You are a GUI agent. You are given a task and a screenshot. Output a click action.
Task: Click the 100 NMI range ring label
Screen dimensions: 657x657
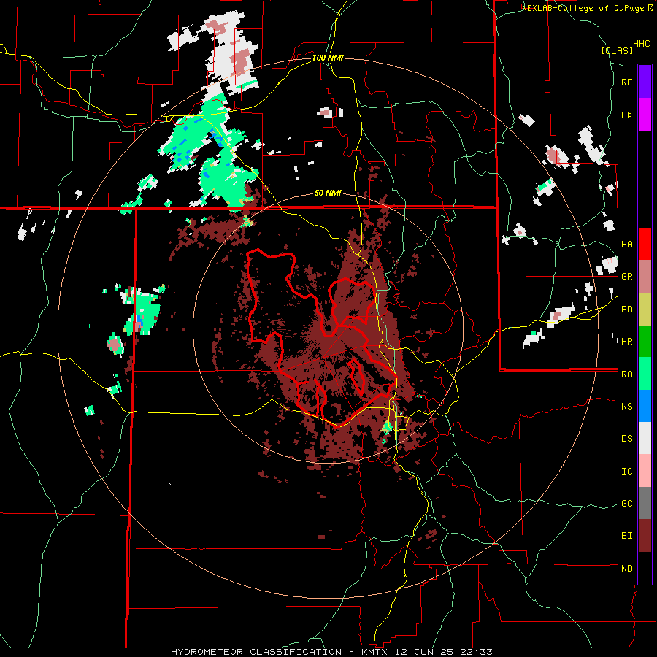coord(328,58)
